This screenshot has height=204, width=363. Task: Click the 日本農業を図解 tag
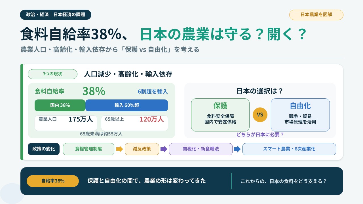316,15
